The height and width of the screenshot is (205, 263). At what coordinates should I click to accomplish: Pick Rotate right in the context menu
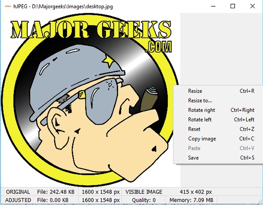point(218,110)
